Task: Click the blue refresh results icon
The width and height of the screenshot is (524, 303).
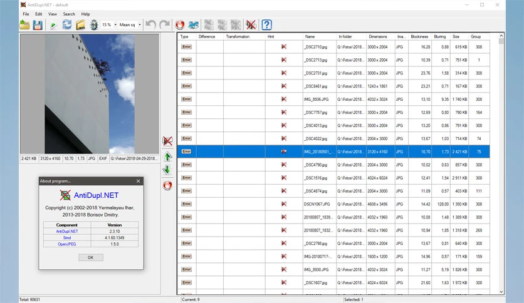Action: (x=67, y=24)
